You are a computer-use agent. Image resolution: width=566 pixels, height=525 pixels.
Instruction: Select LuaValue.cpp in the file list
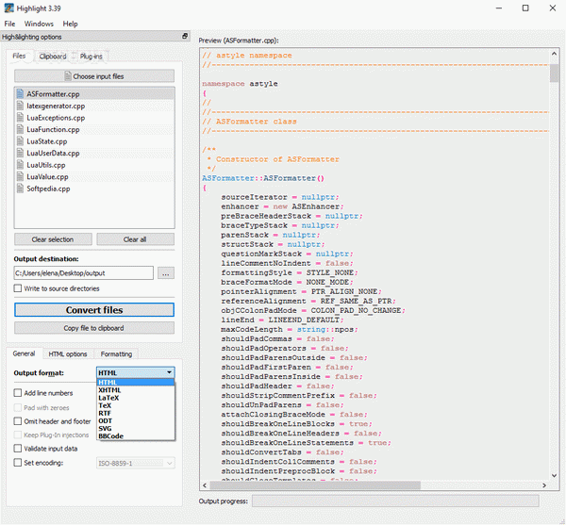(94, 176)
